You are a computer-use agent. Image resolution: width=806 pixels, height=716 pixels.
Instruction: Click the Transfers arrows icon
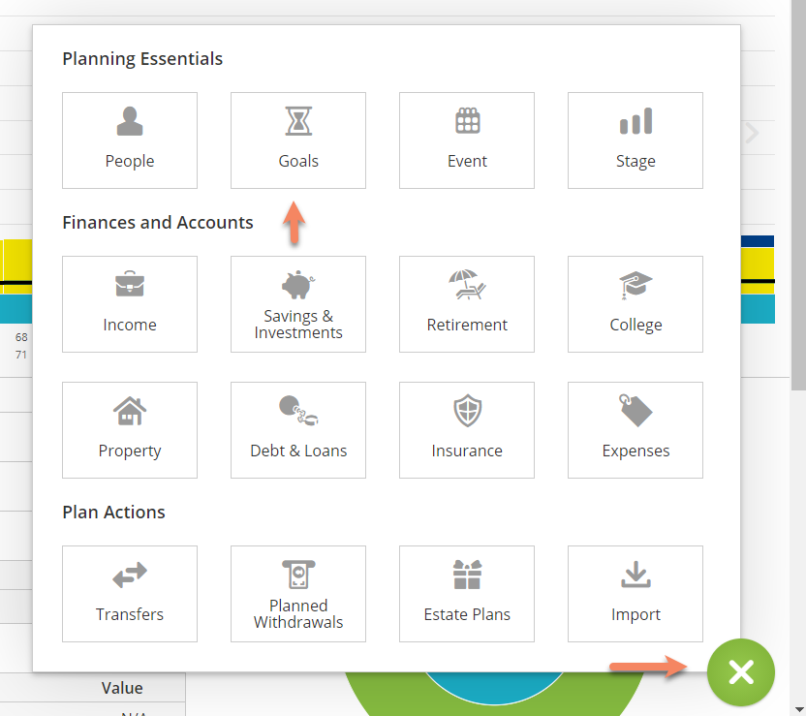point(130,574)
